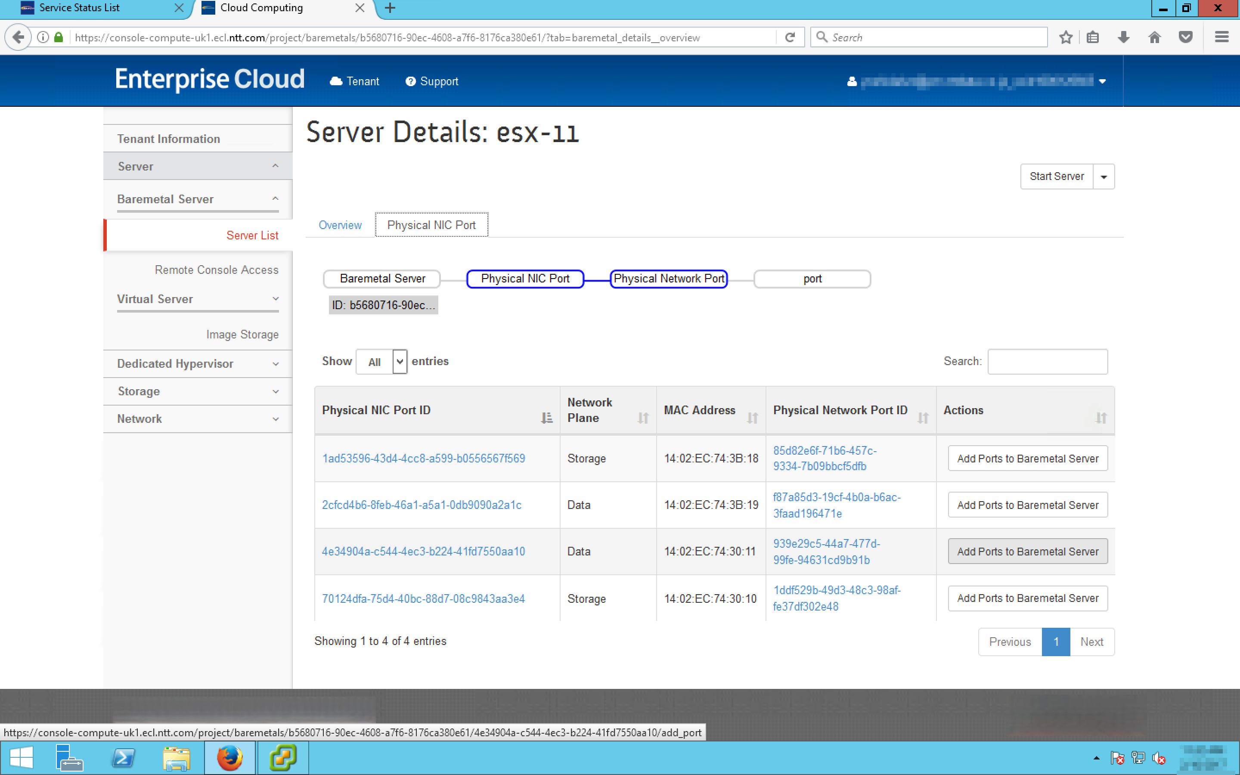This screenshot has height=775, width=1240.
Task: Reload the page with refresh icon
Action: 790,37
